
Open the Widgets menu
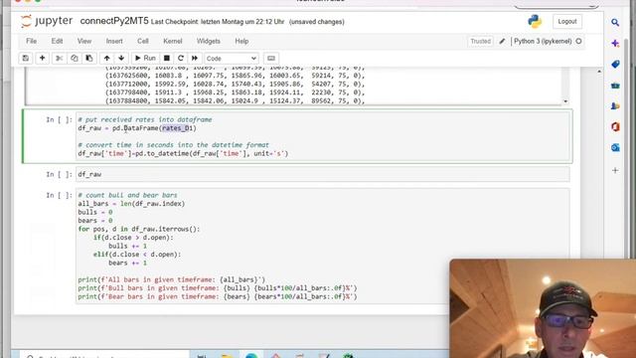208,41
